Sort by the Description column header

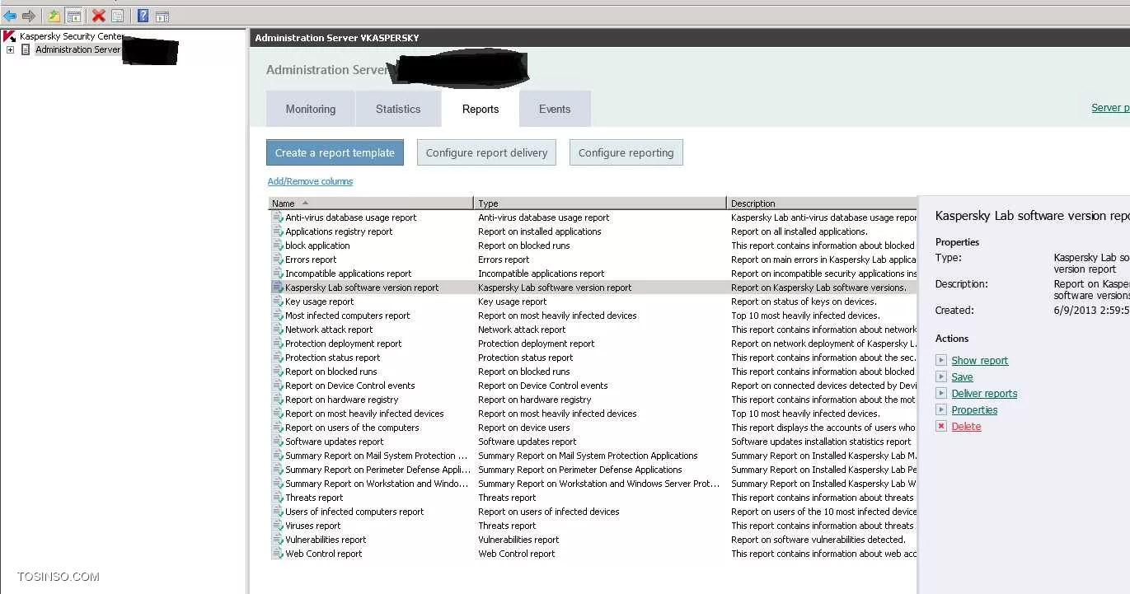click(x=822, y=203)
